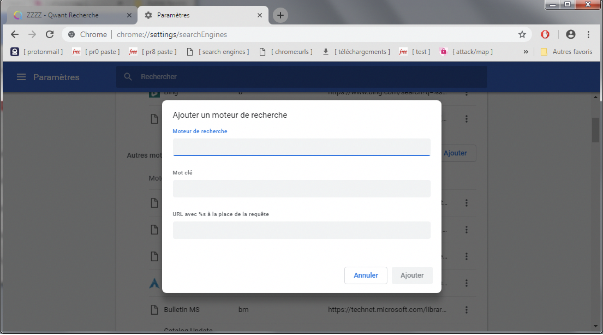The width and height of the screenshot is (603, 335).
Task: Click the Bulletin MS page icon
Action: (x=154, y=310)
